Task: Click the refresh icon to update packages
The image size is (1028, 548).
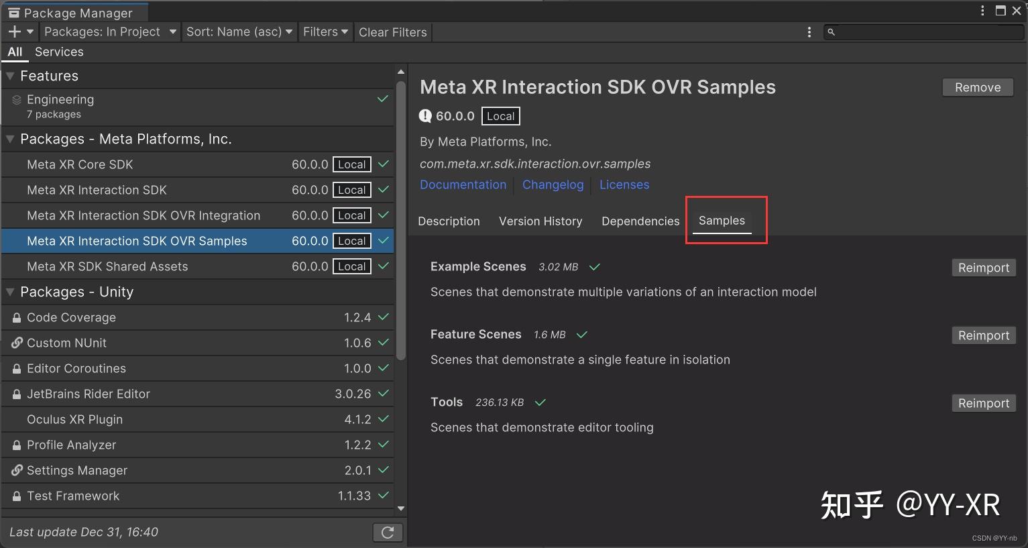Action: pos(388,532)
